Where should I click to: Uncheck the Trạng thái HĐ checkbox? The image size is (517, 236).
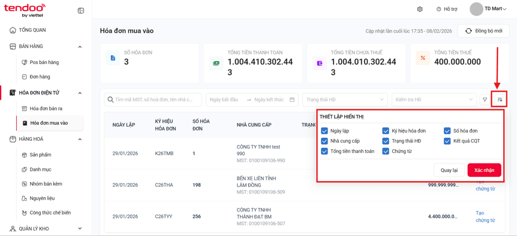pyautogui.click(x=386, y=141)
